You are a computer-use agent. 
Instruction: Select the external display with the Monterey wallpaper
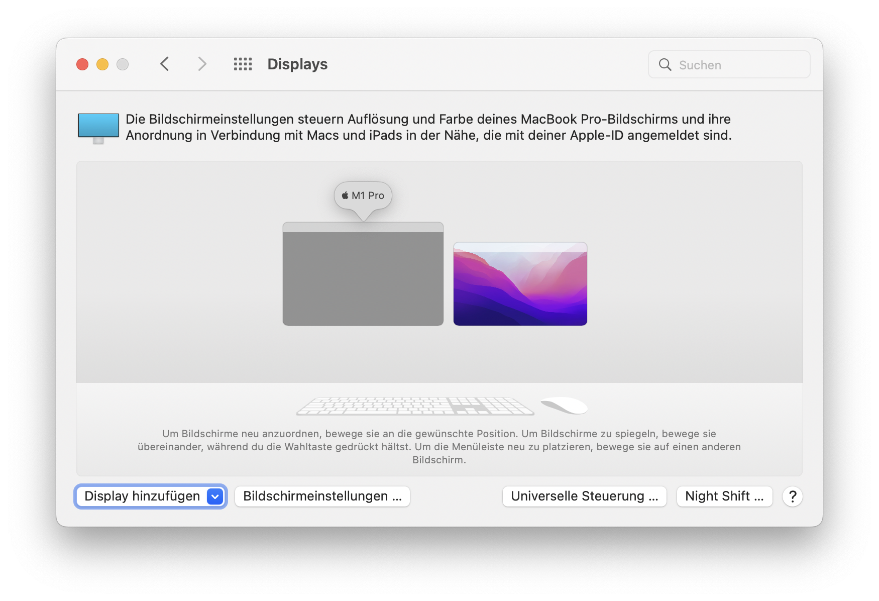[520, 283]
